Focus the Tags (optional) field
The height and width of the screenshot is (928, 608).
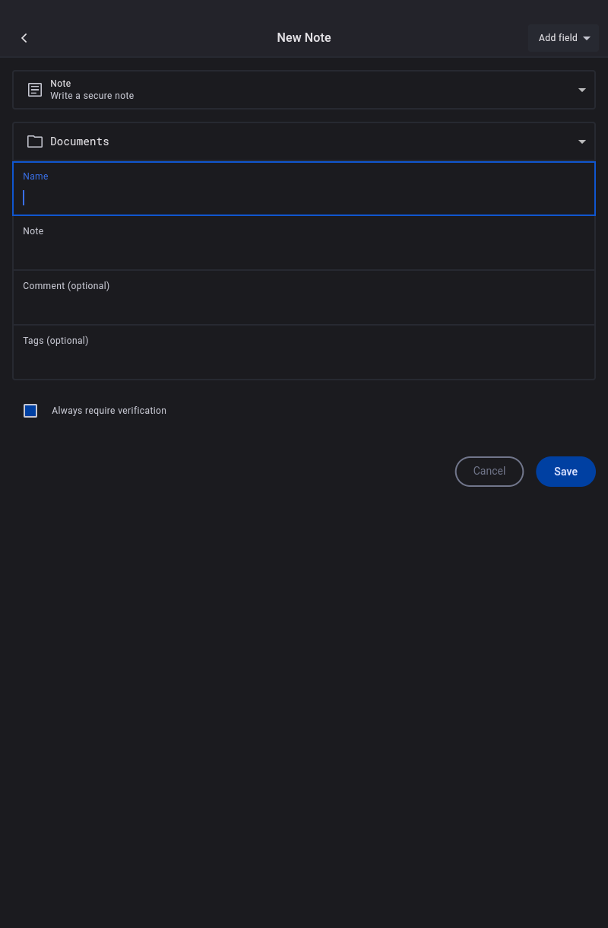click(x=304, y=361)
